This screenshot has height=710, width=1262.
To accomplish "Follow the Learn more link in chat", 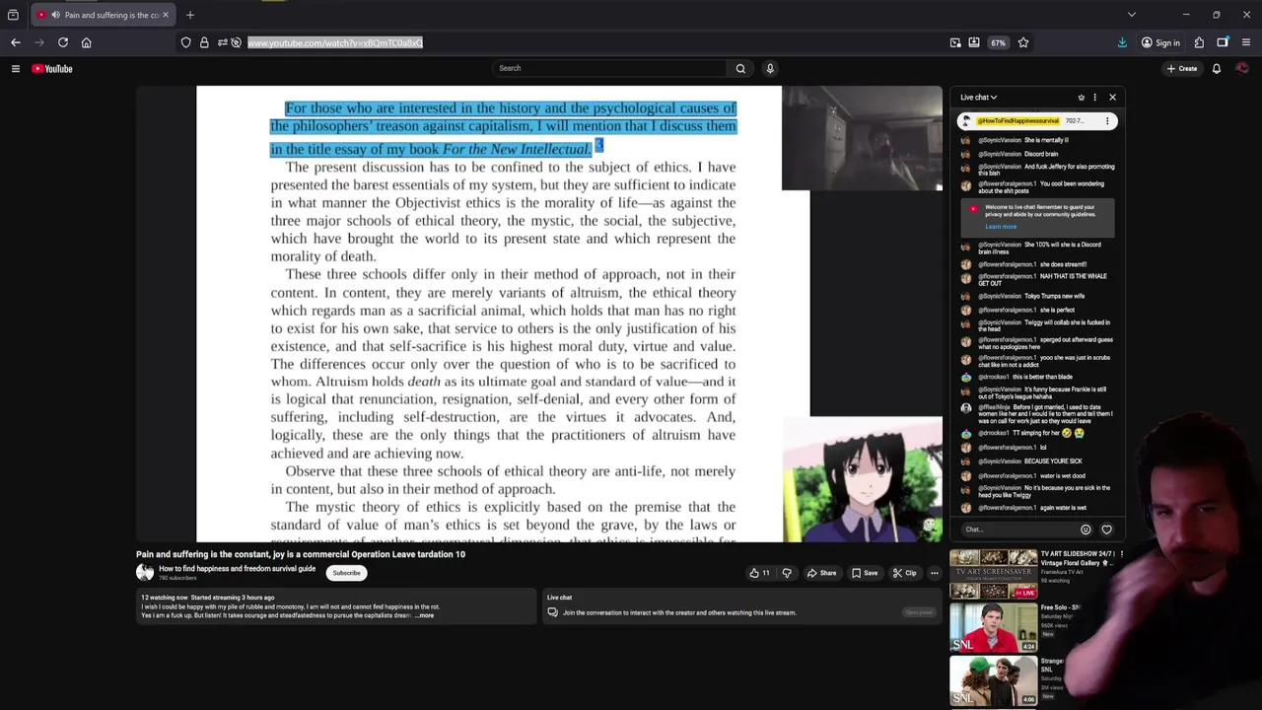I will (x=1001, y=227).
